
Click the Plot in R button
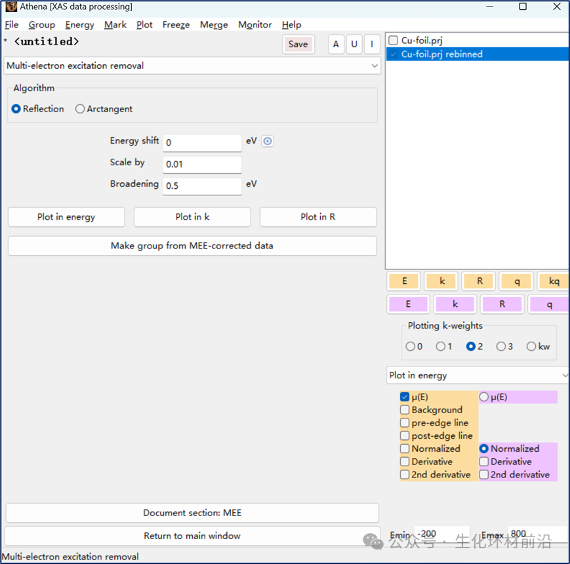pos(318,217)
